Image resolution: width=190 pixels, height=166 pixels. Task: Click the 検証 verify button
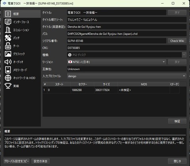177,121
